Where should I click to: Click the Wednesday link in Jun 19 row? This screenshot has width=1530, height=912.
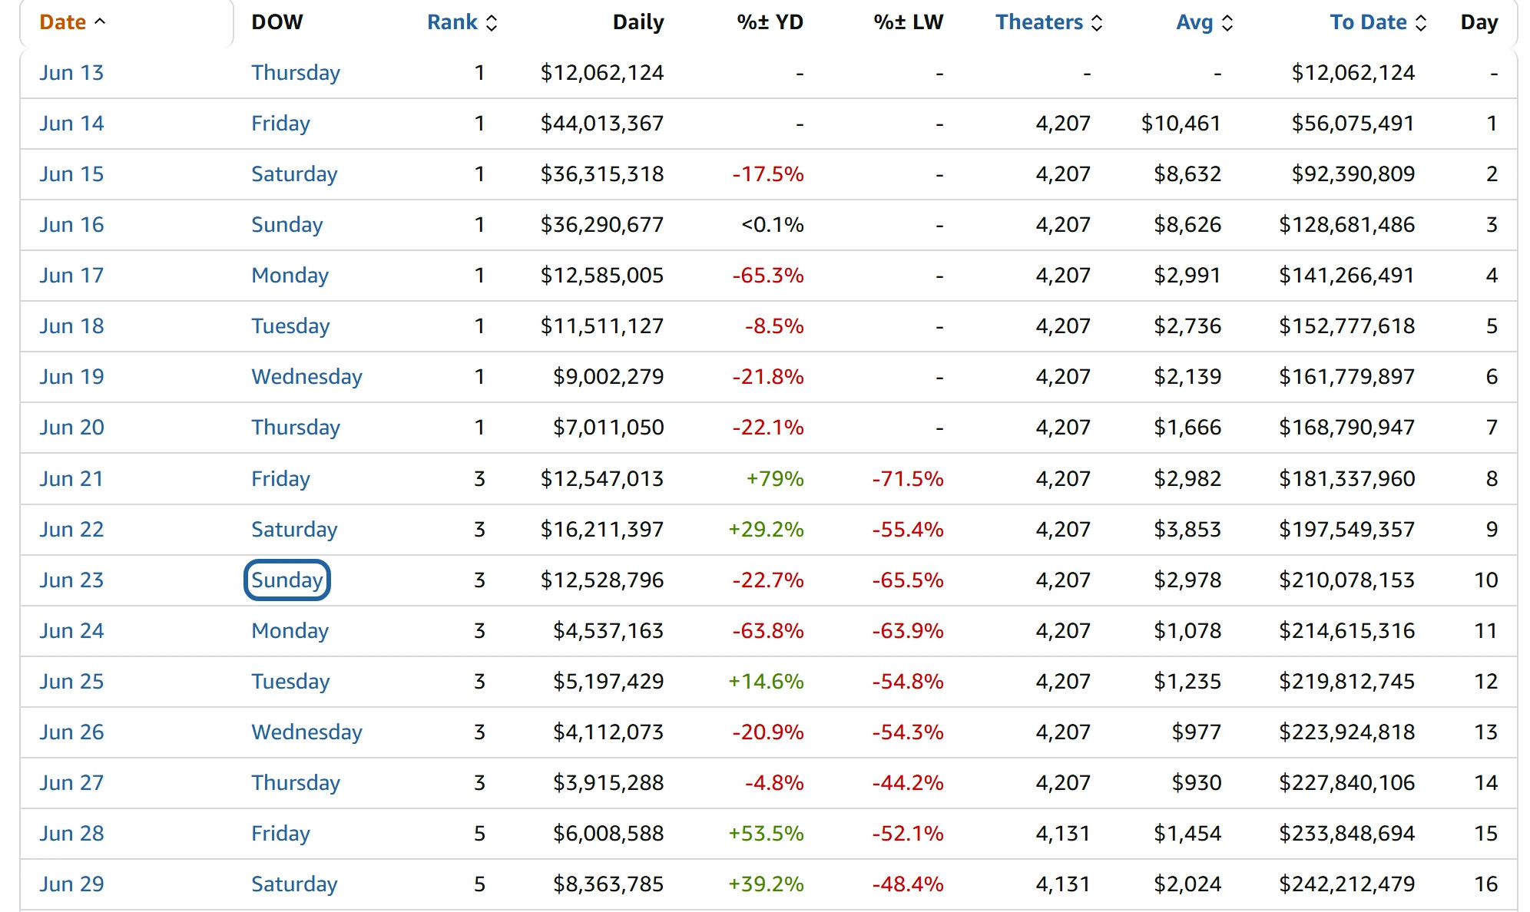306,377
